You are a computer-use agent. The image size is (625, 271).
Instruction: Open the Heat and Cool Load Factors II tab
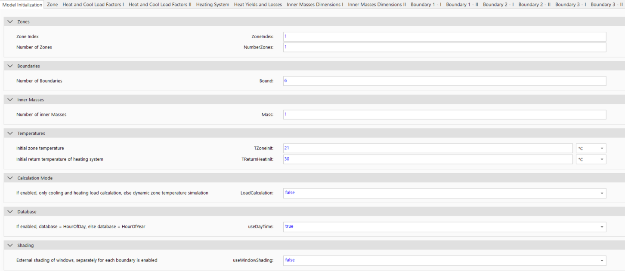point(160,4)
